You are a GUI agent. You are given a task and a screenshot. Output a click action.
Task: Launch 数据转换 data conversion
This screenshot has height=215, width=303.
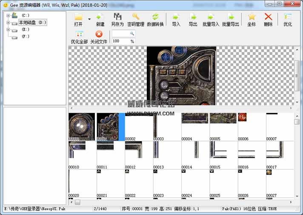point(155,20)
